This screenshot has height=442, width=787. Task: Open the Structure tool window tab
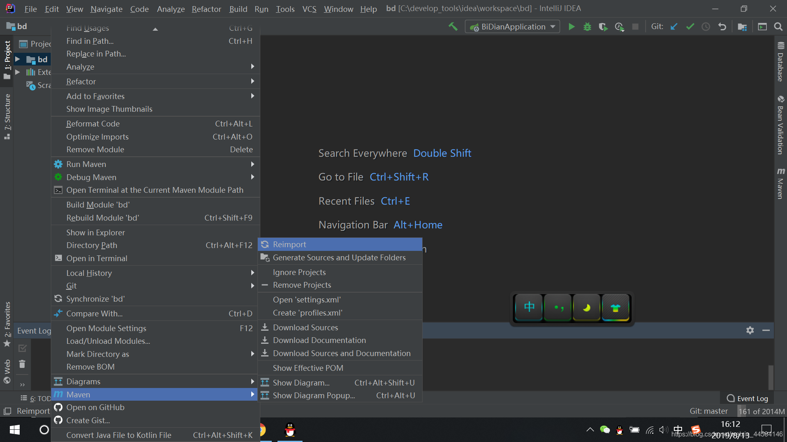point(7,117)
